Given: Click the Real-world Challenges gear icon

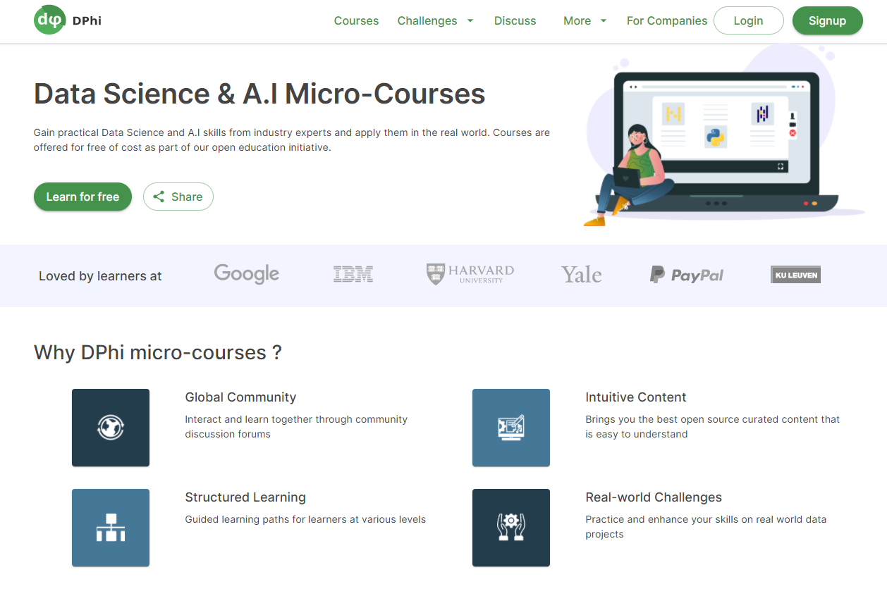Looking at the screenshot, I should (x=510, y=527).
